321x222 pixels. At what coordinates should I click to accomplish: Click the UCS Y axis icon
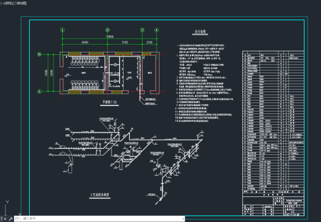coord(7,202)
